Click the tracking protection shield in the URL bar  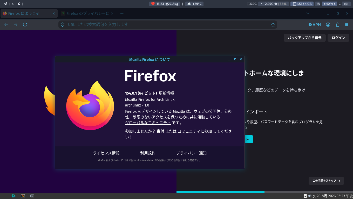(63, 25)
